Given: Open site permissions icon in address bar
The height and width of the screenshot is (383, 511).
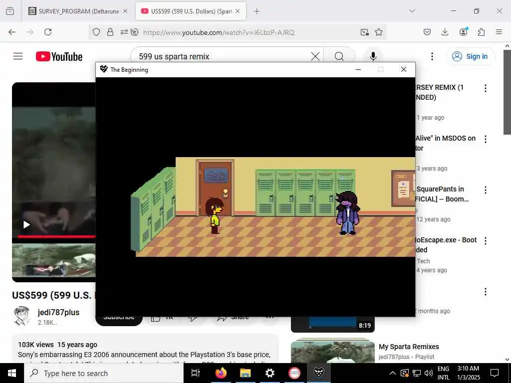Looking at the screenshot, I should coord(124,32).
